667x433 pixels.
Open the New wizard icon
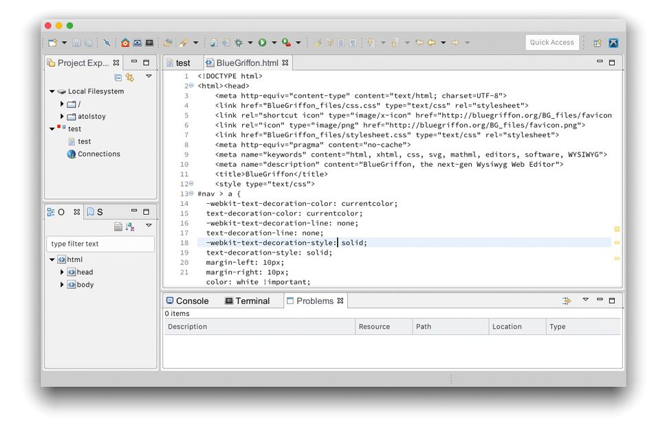tap(52, 42)
